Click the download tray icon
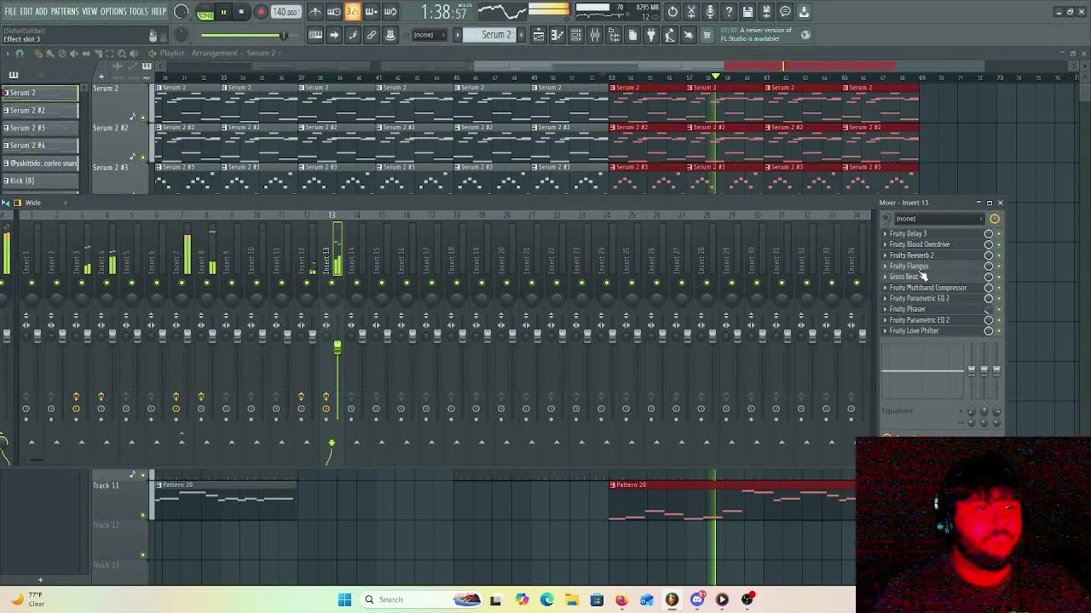The height and width of the screenshot is (613, 1091). click(x=804, y=12)
